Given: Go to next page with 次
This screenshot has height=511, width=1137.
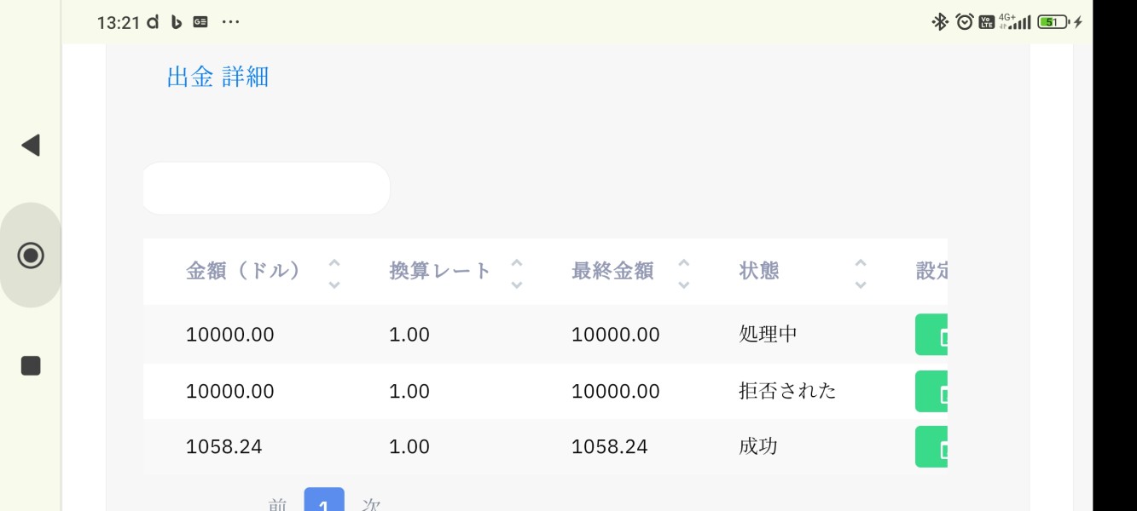Looking at the screenshot, I should click(371, 504).
